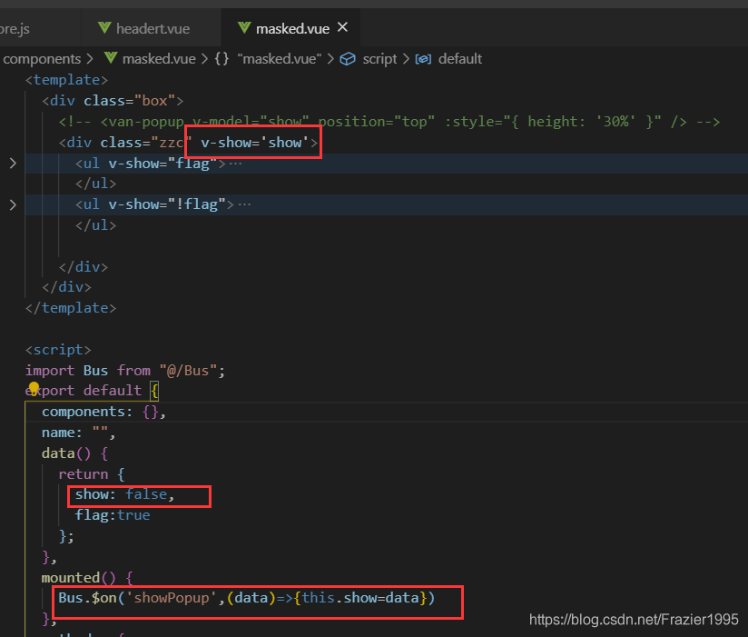Image resolution: width=748 pixels, height=637 pixels.
Task: Click the Vue file icon in breadcrumb
Action: click(112, 59)
